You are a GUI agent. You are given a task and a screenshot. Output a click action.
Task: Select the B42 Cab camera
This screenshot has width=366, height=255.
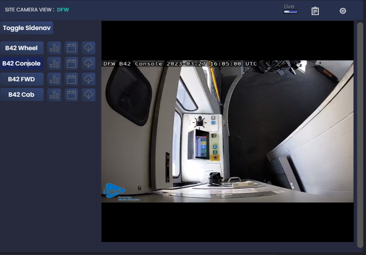pos(22,95)
